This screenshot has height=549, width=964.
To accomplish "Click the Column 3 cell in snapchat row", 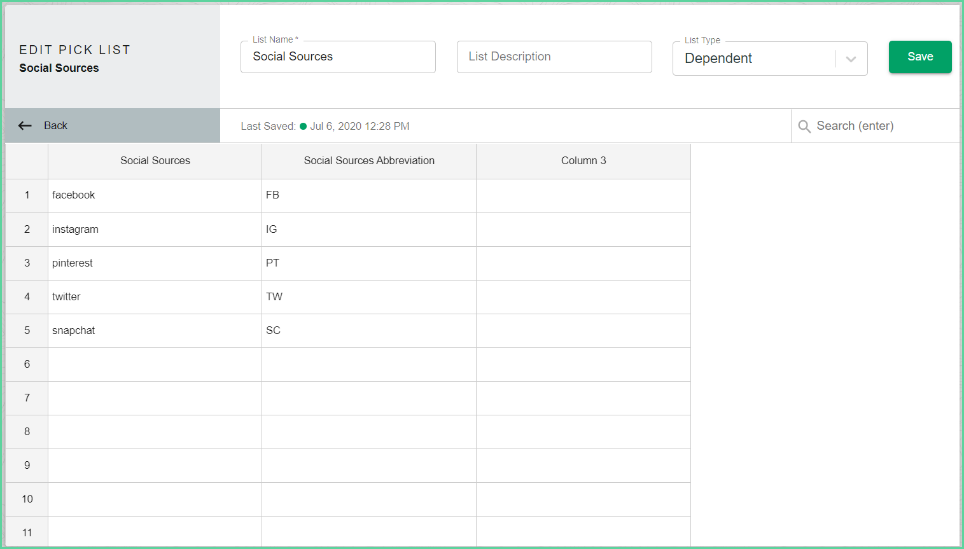I will [583, 331].
